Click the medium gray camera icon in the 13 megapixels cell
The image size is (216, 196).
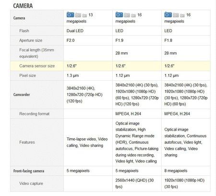click(x=78, y=15)
